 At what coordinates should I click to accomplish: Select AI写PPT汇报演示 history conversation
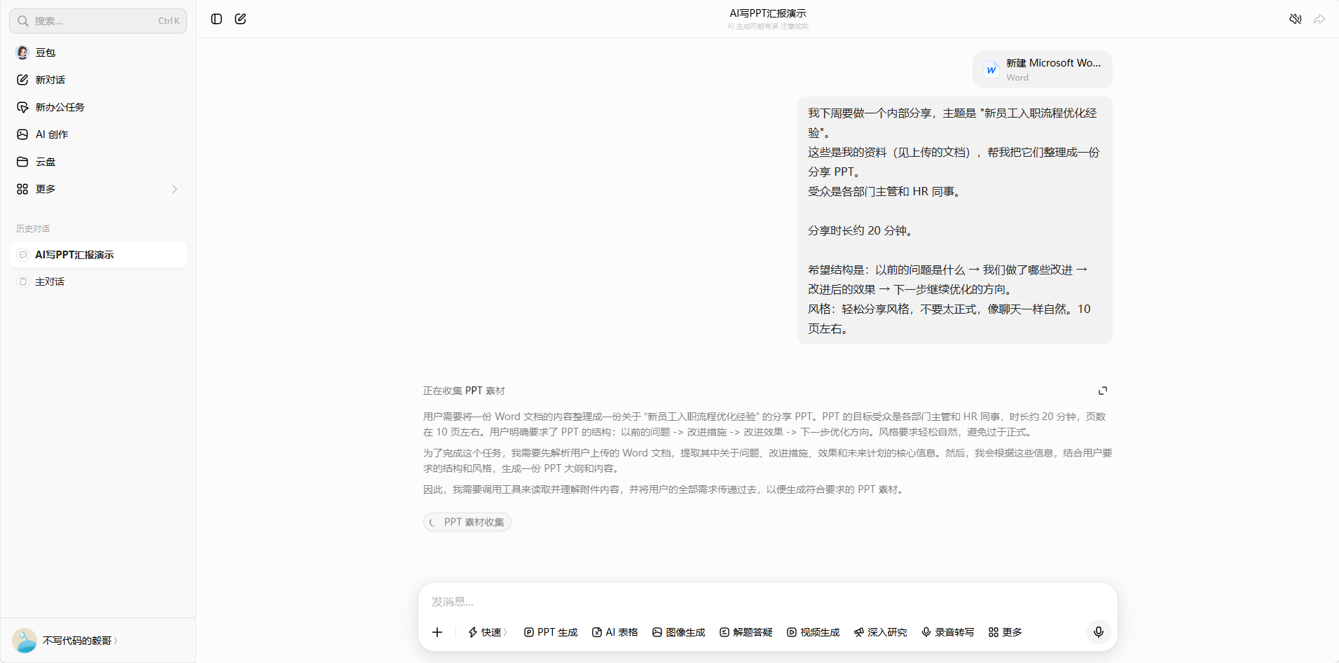98,255
